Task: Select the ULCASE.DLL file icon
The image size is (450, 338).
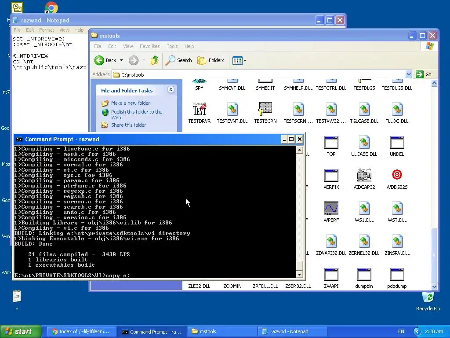Action: 364,142
